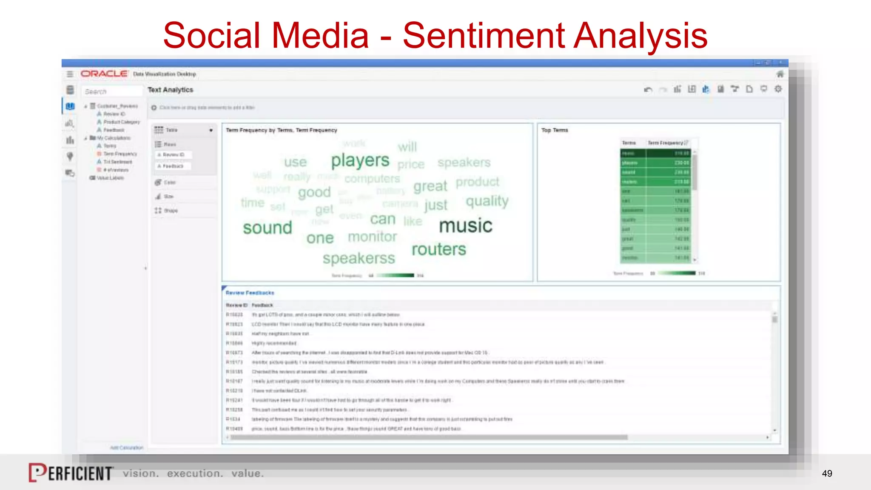Viewport: 871px width, 490px height.
Task: Click the add filter plus icon
Action: pos(154,108)
